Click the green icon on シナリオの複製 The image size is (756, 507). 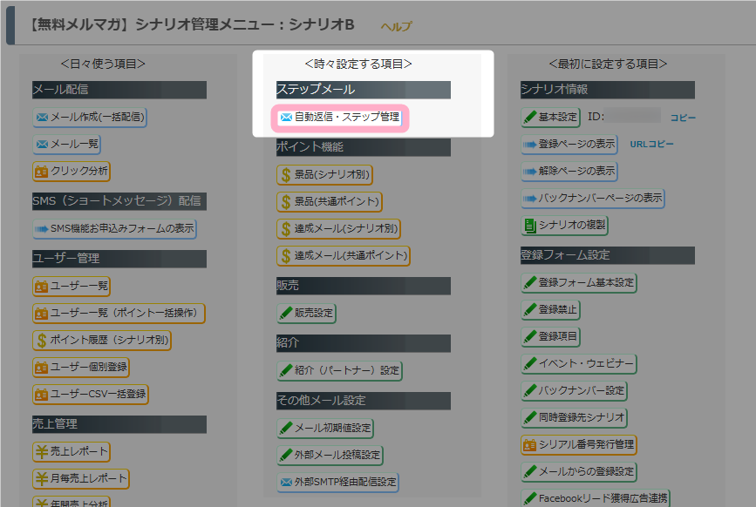530,225
